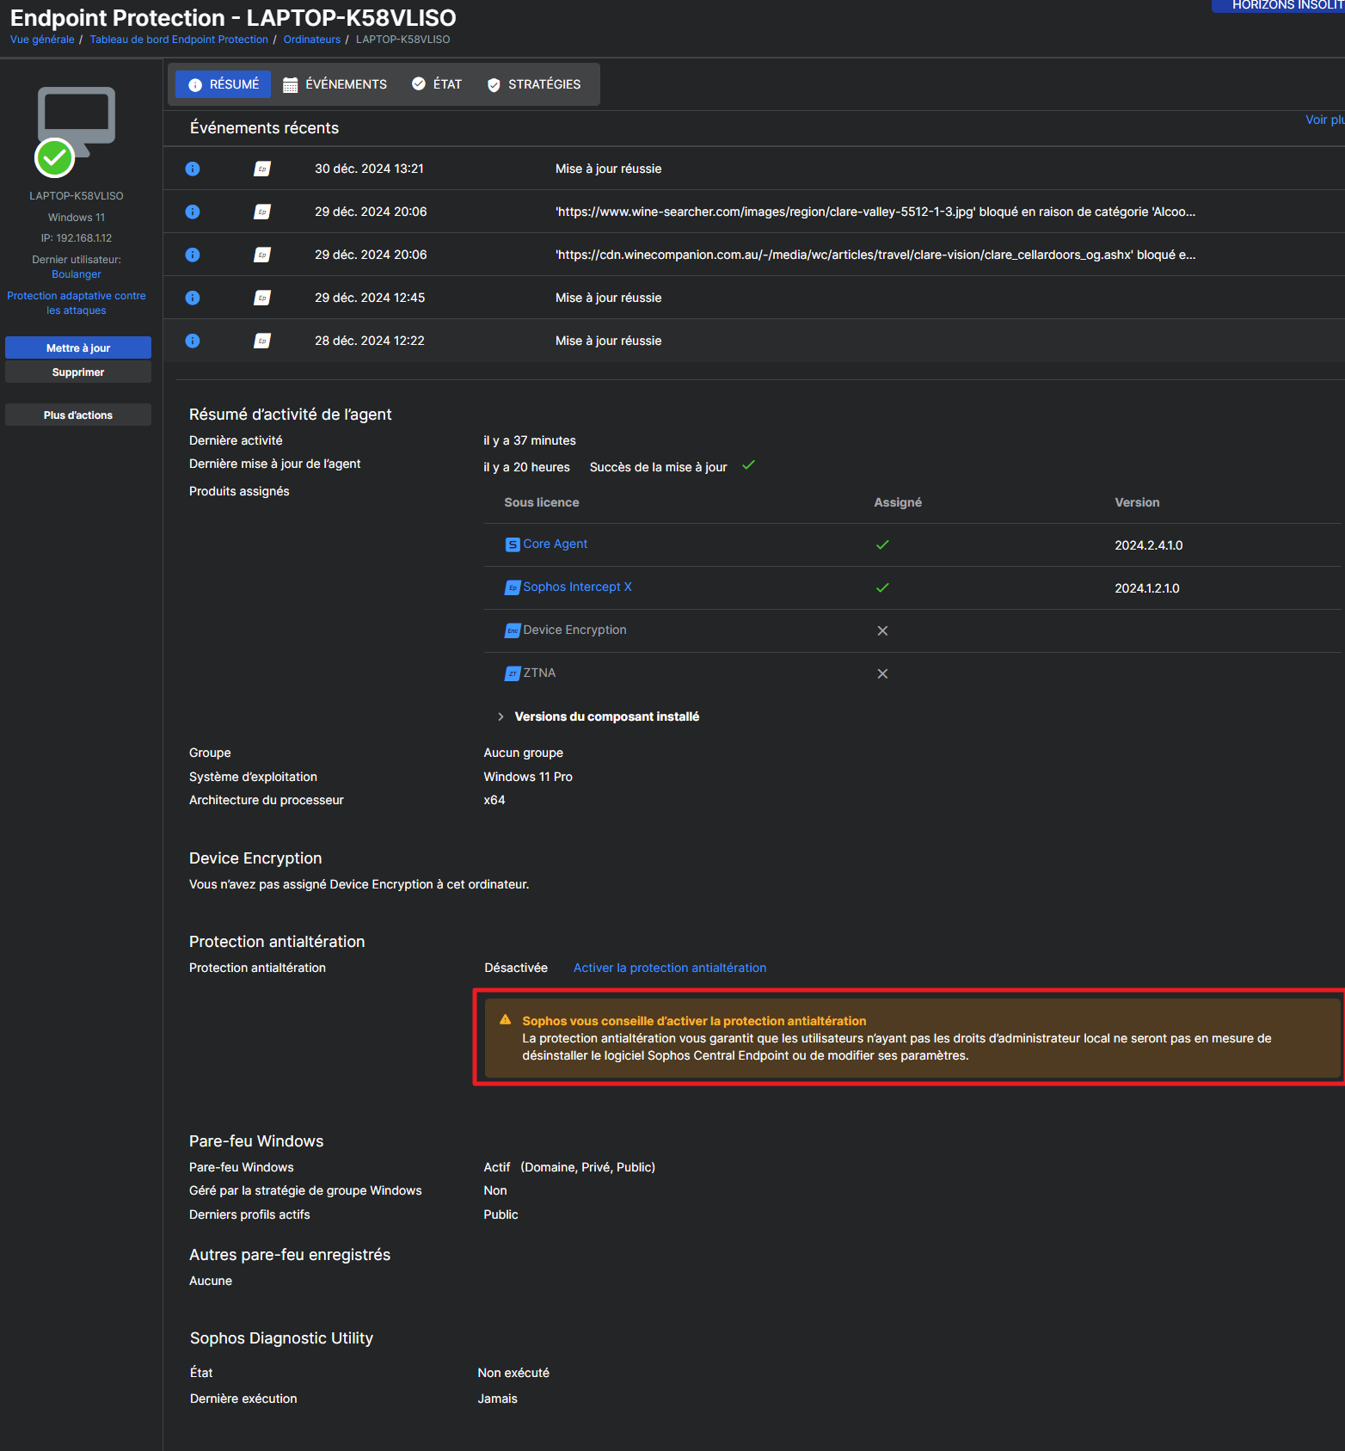Click the Windows 11 Pro value
This screenshot has height=1451, width=1345.
528,777
